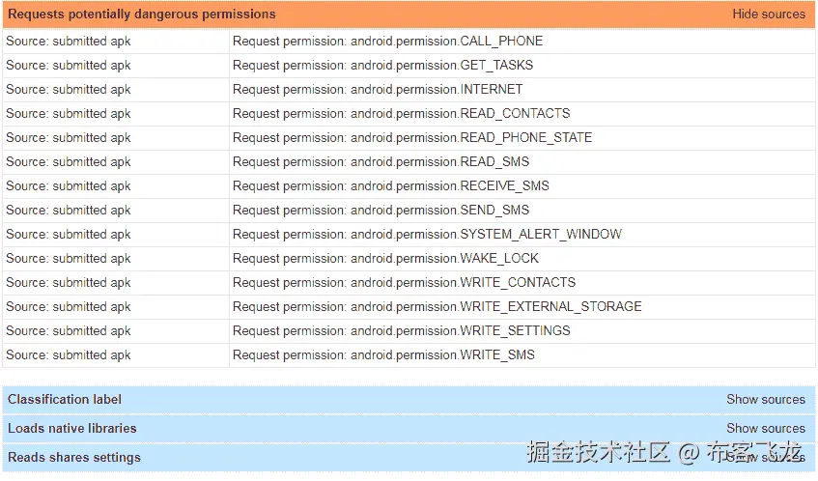
Task: Expand the Loads native libraries section
Action: (72, 428)
